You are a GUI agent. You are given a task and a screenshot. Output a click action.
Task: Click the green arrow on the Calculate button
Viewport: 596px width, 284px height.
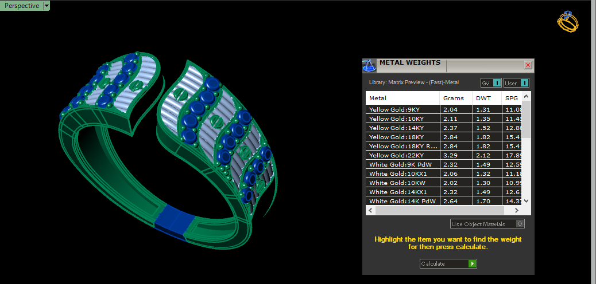click(472, 264)
